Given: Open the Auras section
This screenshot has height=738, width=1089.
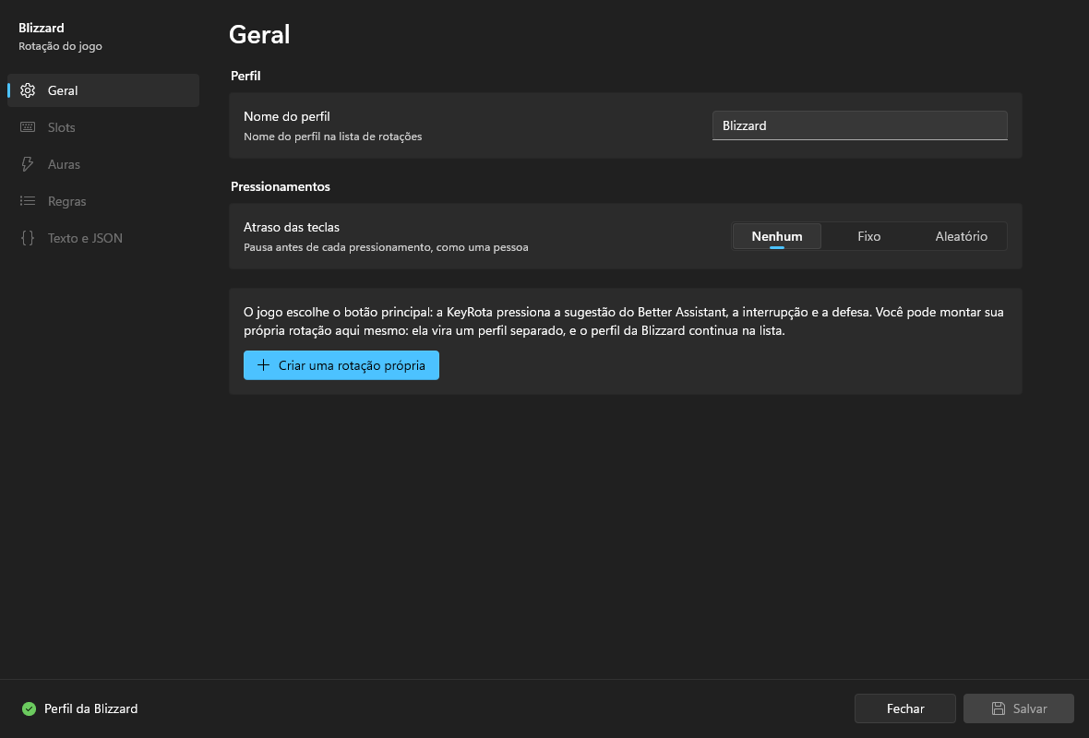Looking at the screenshot, I should (x=103, y=164).
